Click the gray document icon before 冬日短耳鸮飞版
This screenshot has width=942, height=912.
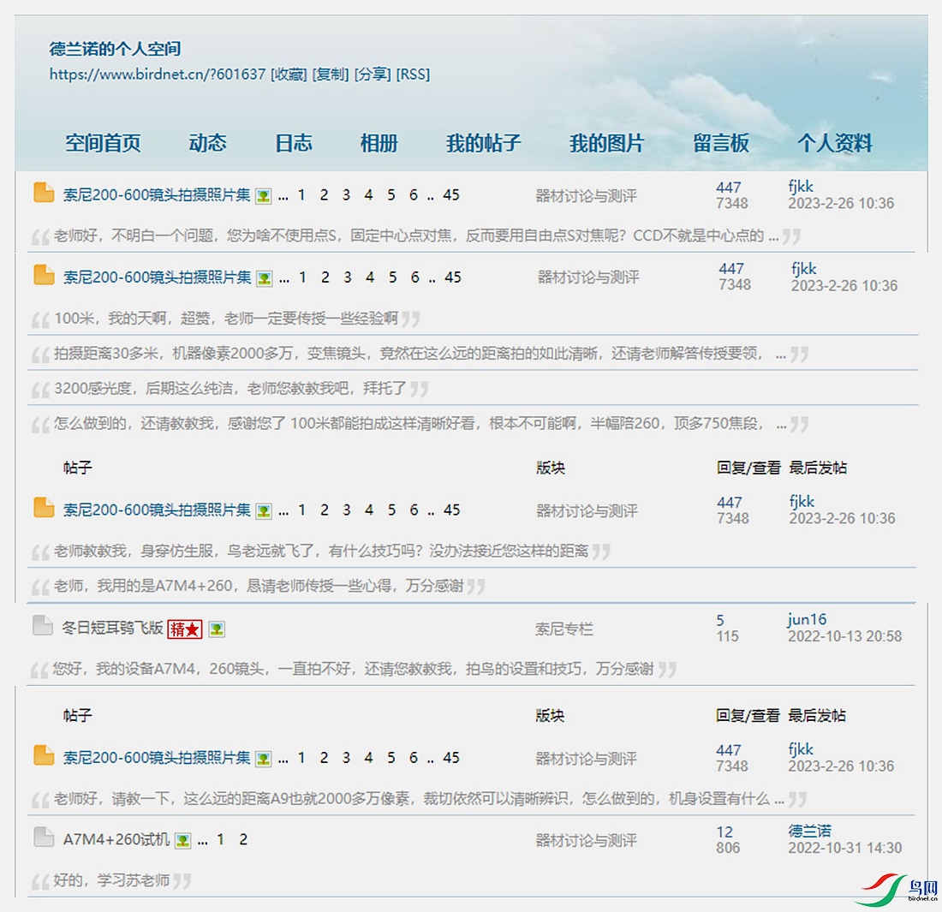(x=43, y=627)
